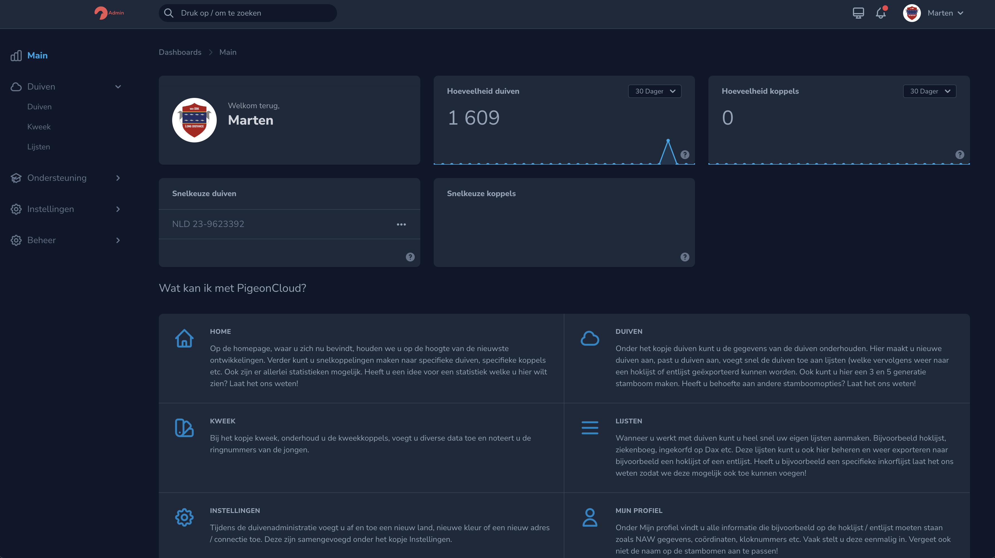
Task: Click help icon on Hoeveelheid koppels card
Action: tap(959, 155)
